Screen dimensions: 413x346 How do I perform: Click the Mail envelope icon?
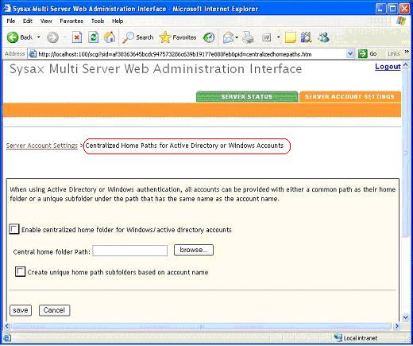pyautogui.click(x=228, y=37)
